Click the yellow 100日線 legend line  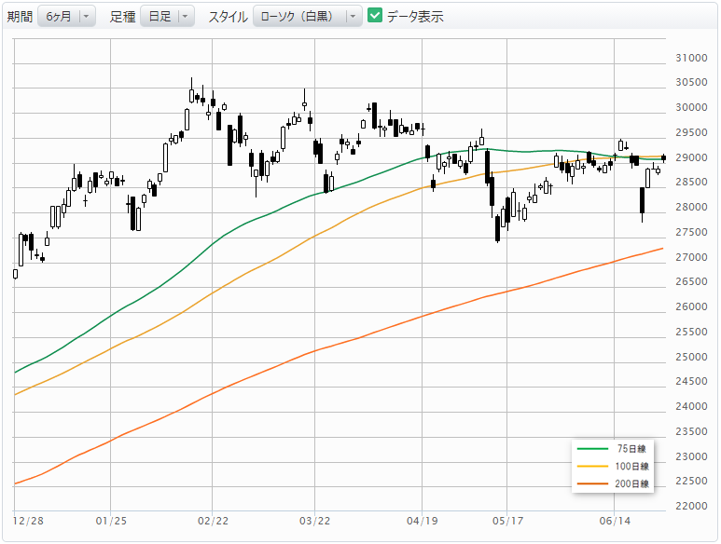(x=592, y=466)
